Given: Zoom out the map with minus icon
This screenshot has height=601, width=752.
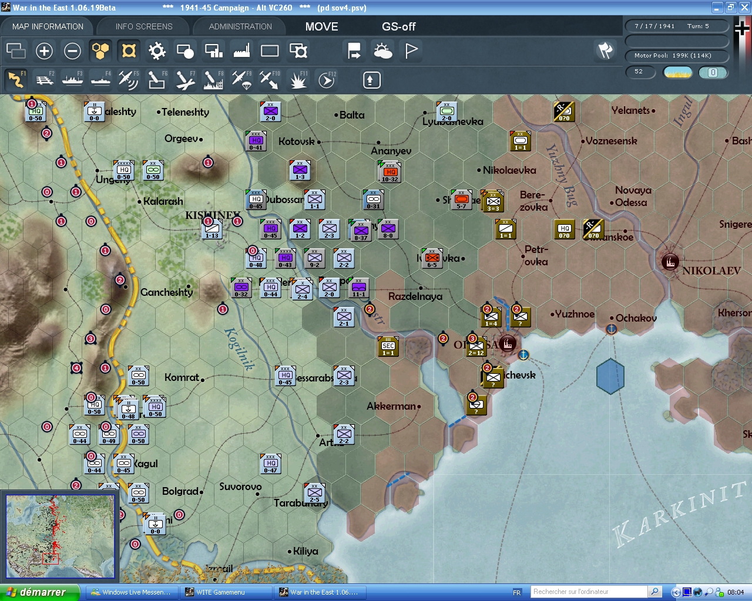Looking at the screenshot, I should tap(72, 51).
